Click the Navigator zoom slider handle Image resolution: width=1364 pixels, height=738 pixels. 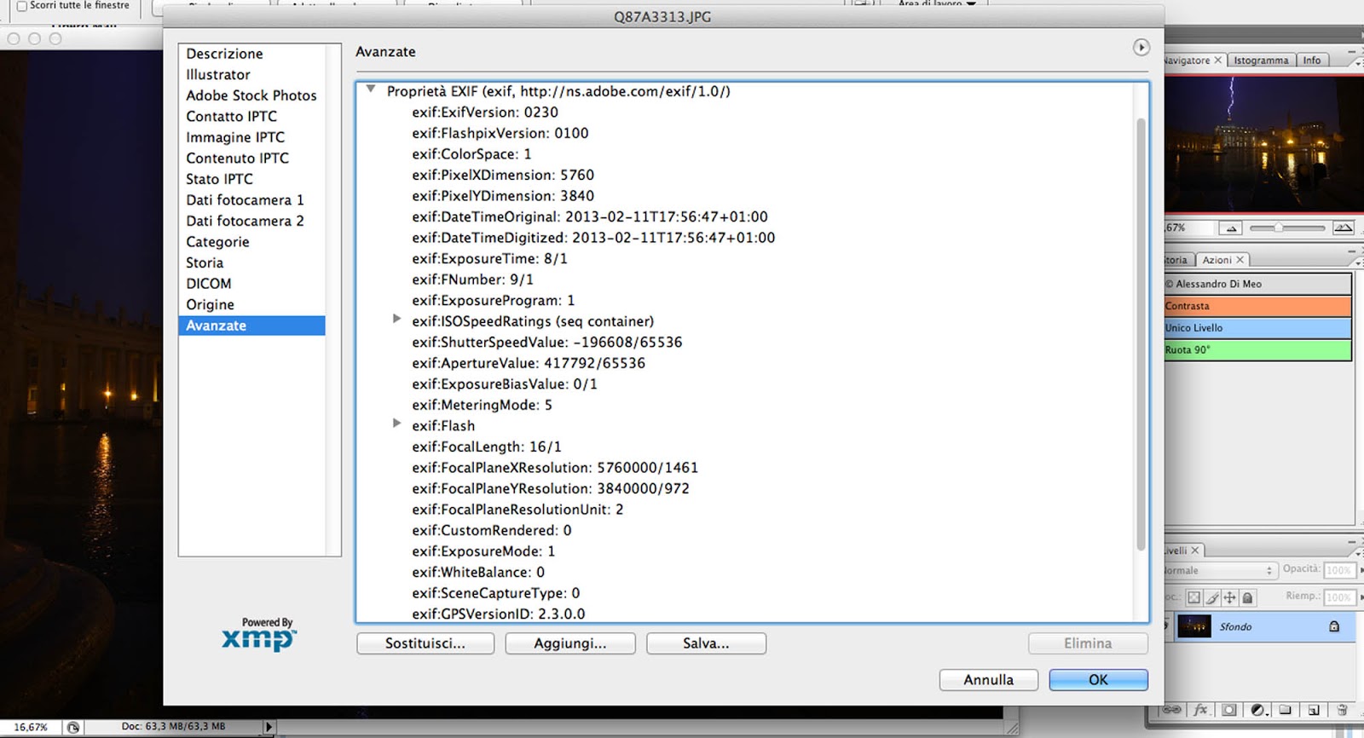point(1278,228)
